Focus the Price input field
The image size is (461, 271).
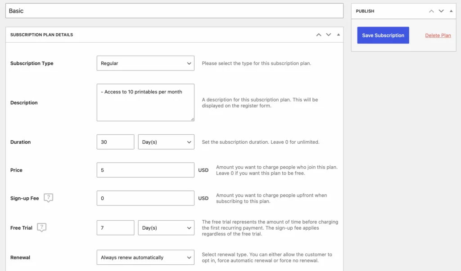tap(145, 170)
